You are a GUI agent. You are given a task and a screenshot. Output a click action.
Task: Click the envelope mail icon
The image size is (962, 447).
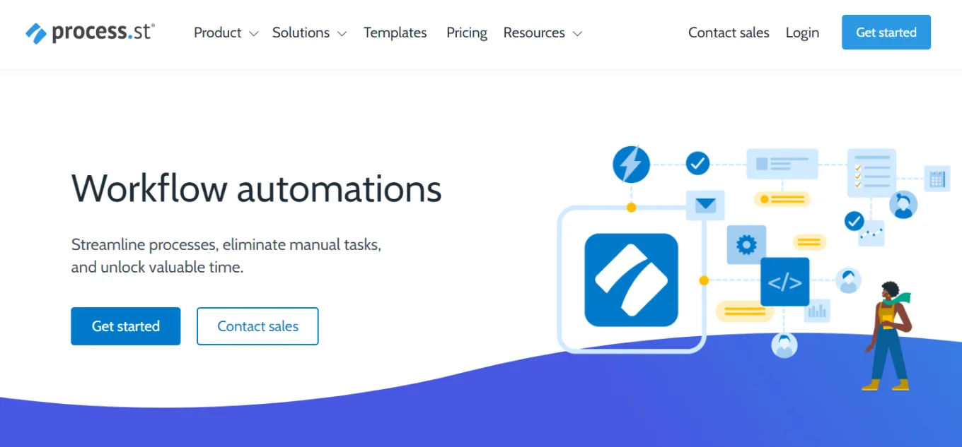705,205
